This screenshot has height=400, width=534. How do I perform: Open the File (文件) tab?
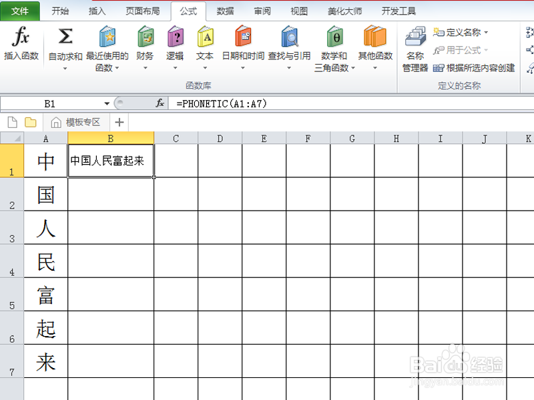20,11
